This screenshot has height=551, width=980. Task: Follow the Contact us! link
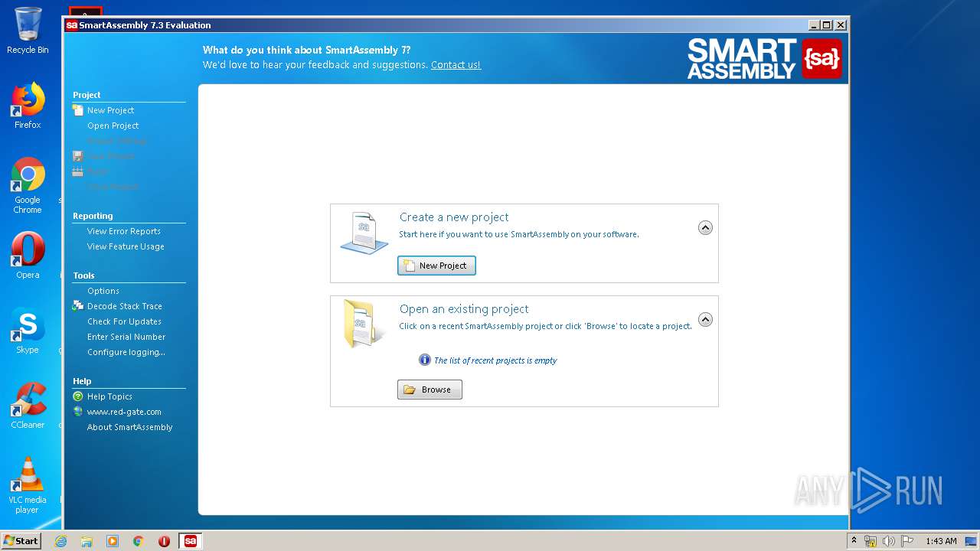[x=456, y=65]
